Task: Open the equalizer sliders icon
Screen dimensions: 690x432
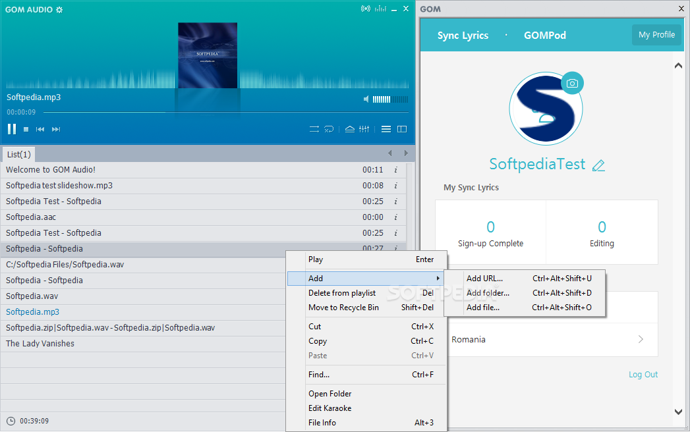Action: (x=364, y=129)
